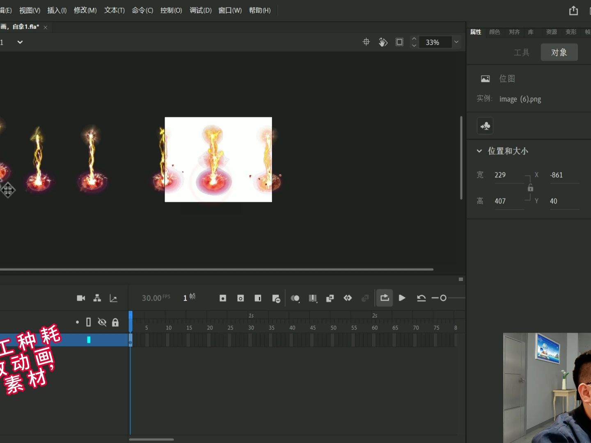This screenshot has height=443, width=591.
Task: Open the 33% zoom level dropdown
Action: pos(456,42)
